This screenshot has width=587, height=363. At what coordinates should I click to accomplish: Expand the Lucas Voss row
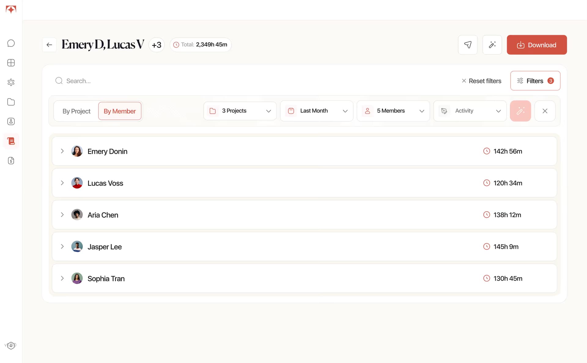coord(62,183)
